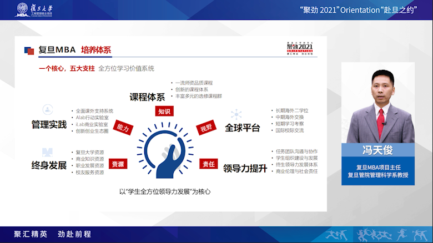Viewport: 433px width, 243px height.
Task: Click the 全球平台 heading
Action: coord(243,128)
